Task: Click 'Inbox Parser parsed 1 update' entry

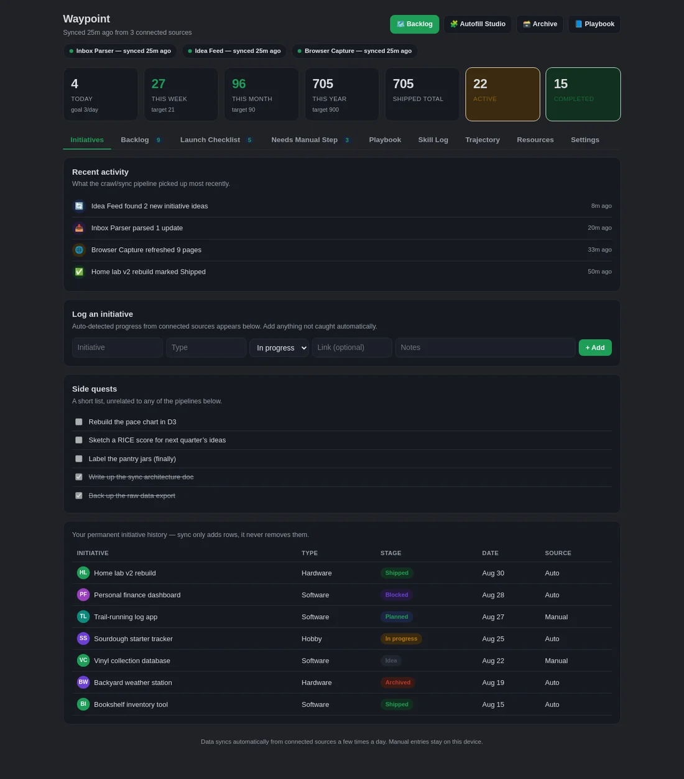Action: pyautogui.click(x=137, y=228)
